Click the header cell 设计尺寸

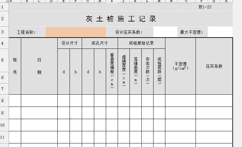[x=70, y=43]
